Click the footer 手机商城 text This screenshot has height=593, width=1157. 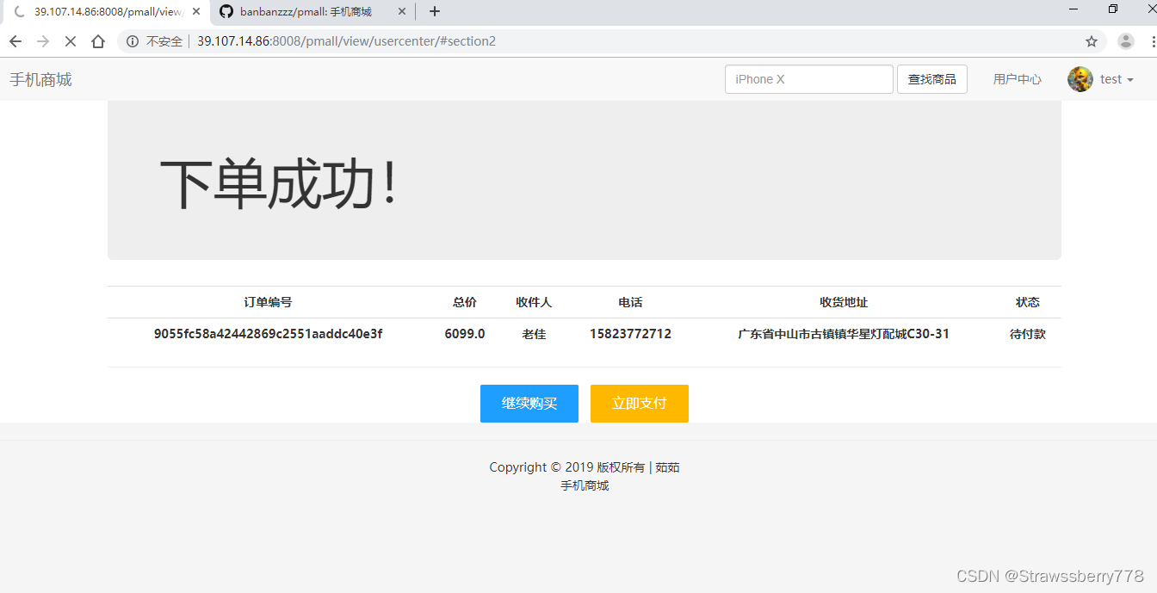tap(585, 485)
